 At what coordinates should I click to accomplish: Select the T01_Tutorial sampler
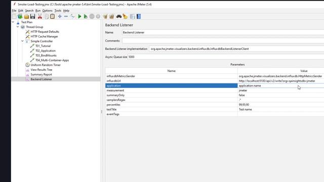(x=43, y=46)
